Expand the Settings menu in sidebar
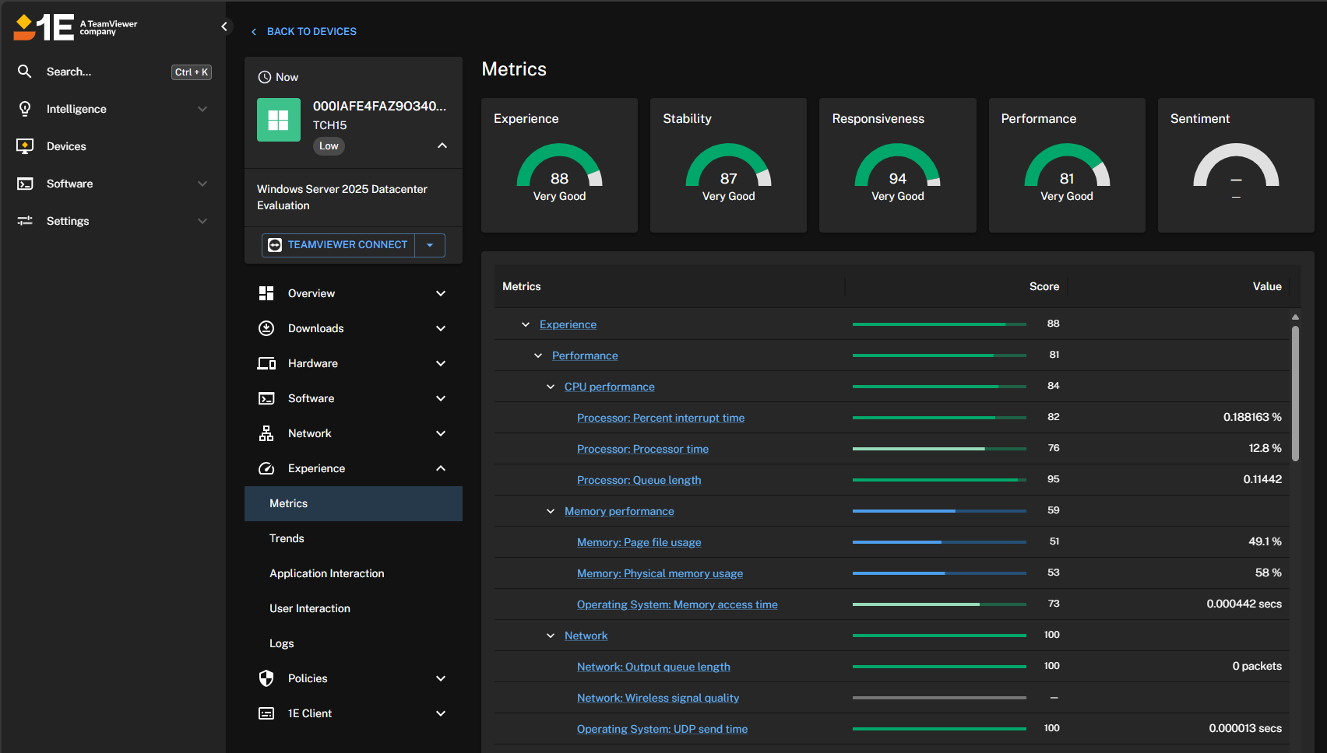Image resolution: width=1327 pixels, height=753 pixels. [x=202, y=221]
